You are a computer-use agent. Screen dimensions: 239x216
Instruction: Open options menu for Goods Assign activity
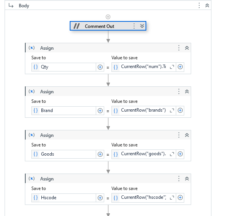[179, 135]
